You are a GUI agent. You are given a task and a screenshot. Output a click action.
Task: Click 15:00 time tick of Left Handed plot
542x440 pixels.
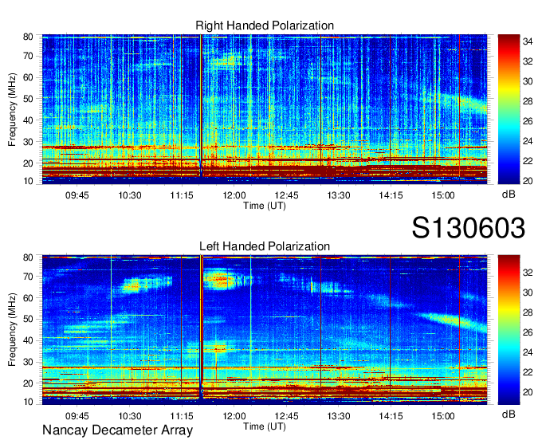(443, 416)
